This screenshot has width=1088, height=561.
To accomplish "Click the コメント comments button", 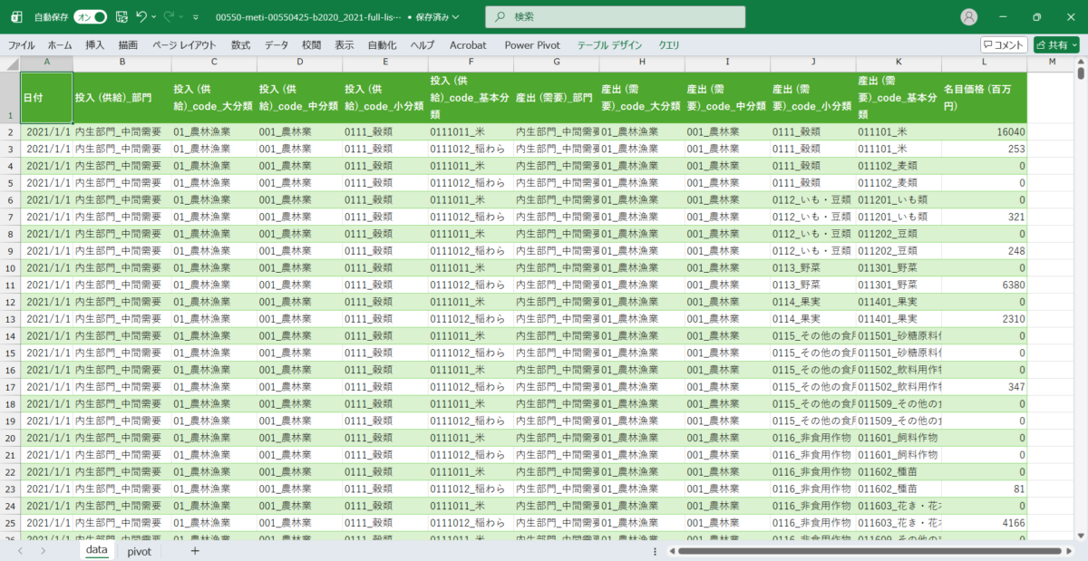I will click(x=1004, y=44).
